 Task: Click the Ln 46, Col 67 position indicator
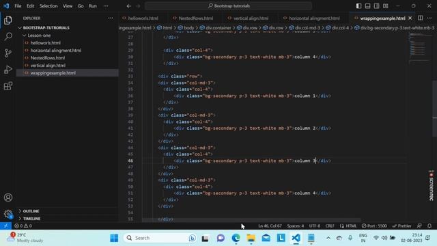270,226
